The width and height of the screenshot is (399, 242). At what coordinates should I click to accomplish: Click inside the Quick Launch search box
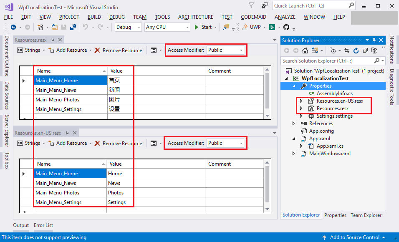tap(313, 5)
